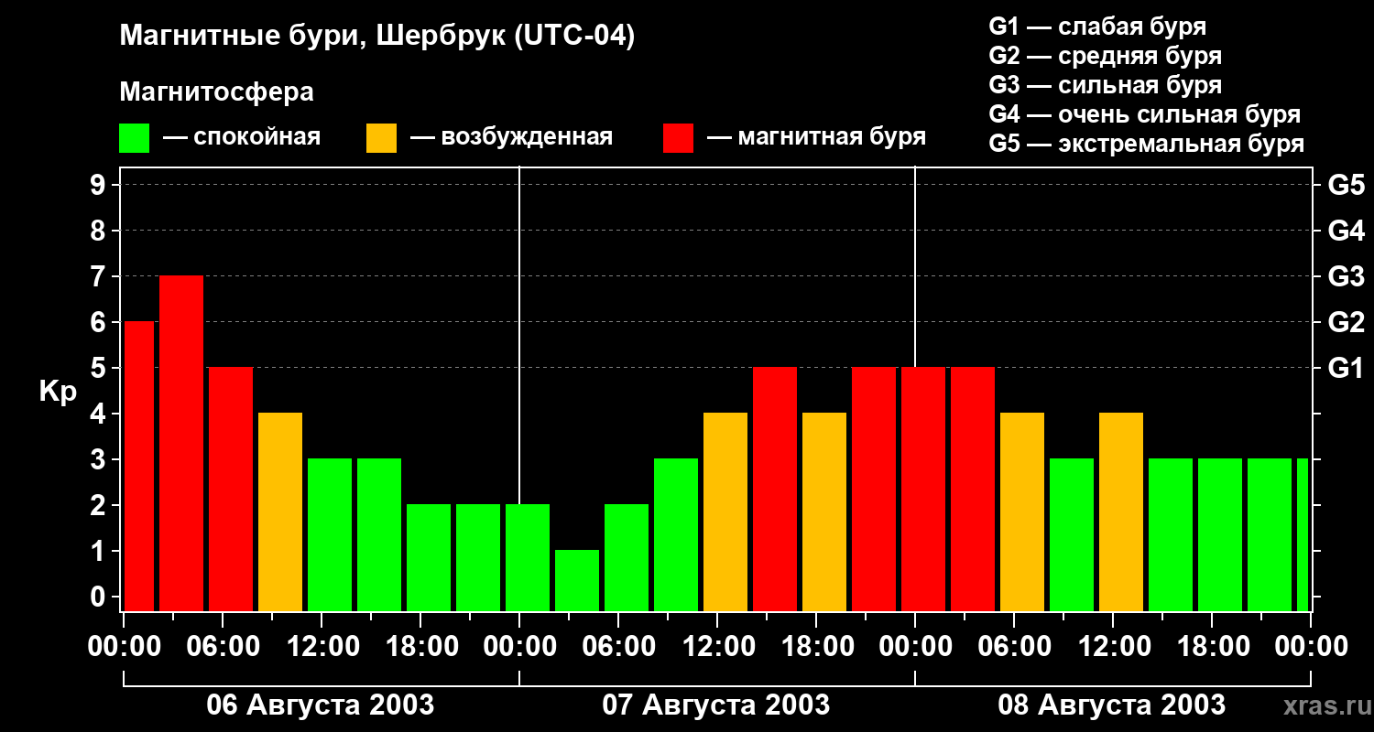Image resolution: width=1374 pixels, height=732 pixels.
Task: Select the 'G5 — экстремальная буря' line
Action: click(1147, 144)
